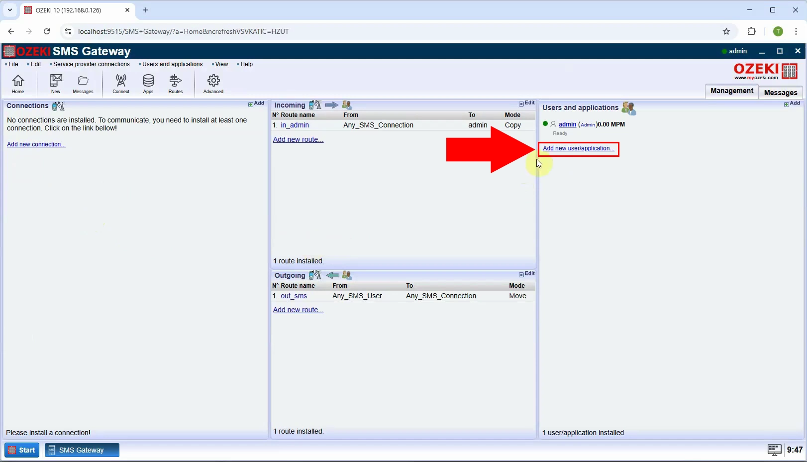807x462 pixels.
Task: Select the Any_SMS_Connection cell in Incoming
Action: pos(378,125)
